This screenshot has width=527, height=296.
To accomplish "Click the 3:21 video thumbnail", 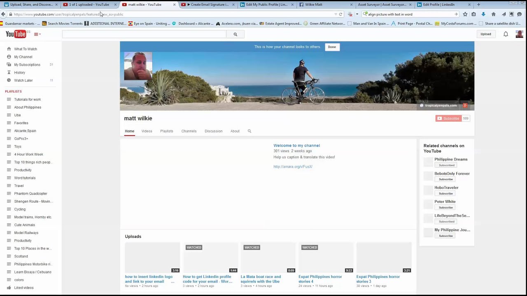I will 384,258.
